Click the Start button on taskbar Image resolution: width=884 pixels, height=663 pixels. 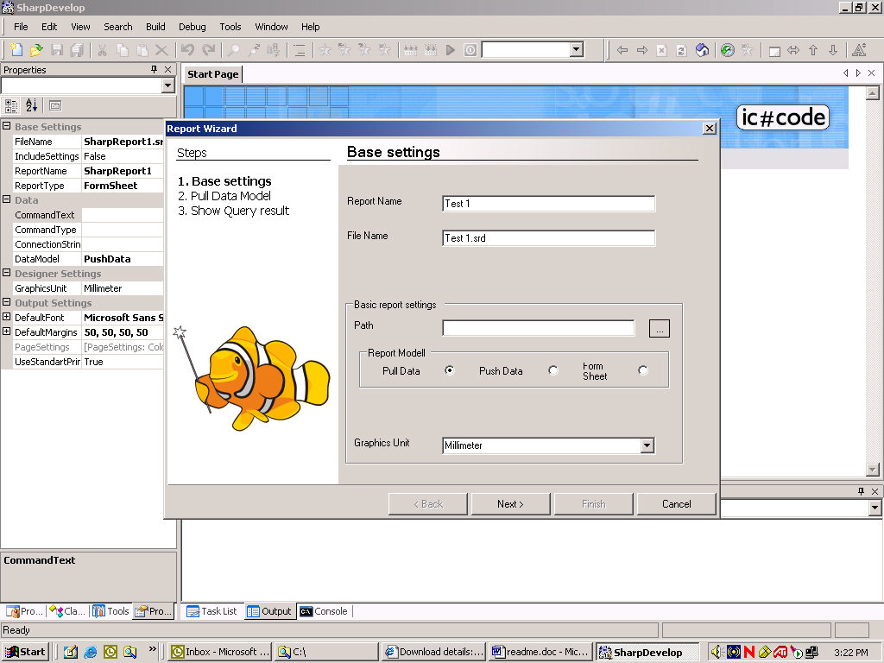pyautogui.click(x=25, y=652)
